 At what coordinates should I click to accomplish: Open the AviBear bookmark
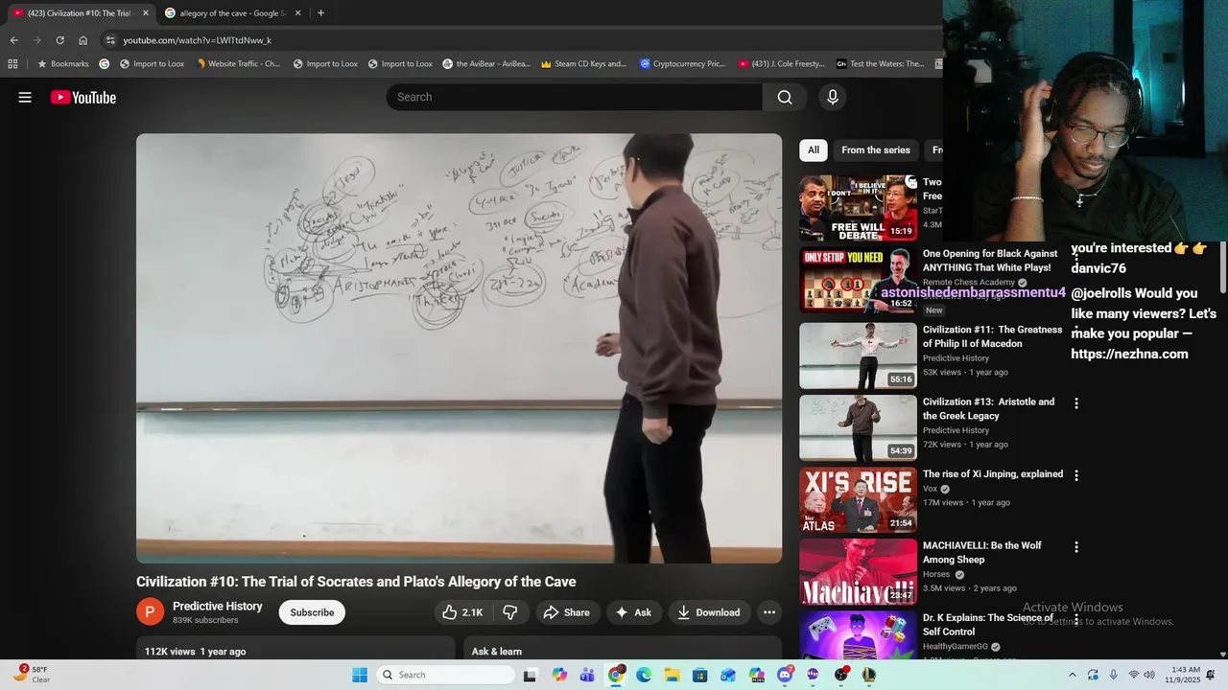click(486, 64)
